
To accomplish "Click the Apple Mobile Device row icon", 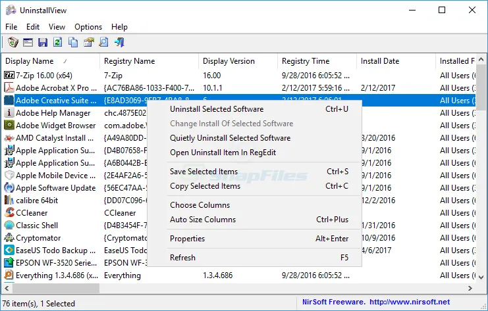I will pyautogui.click(x=9, y=176).
